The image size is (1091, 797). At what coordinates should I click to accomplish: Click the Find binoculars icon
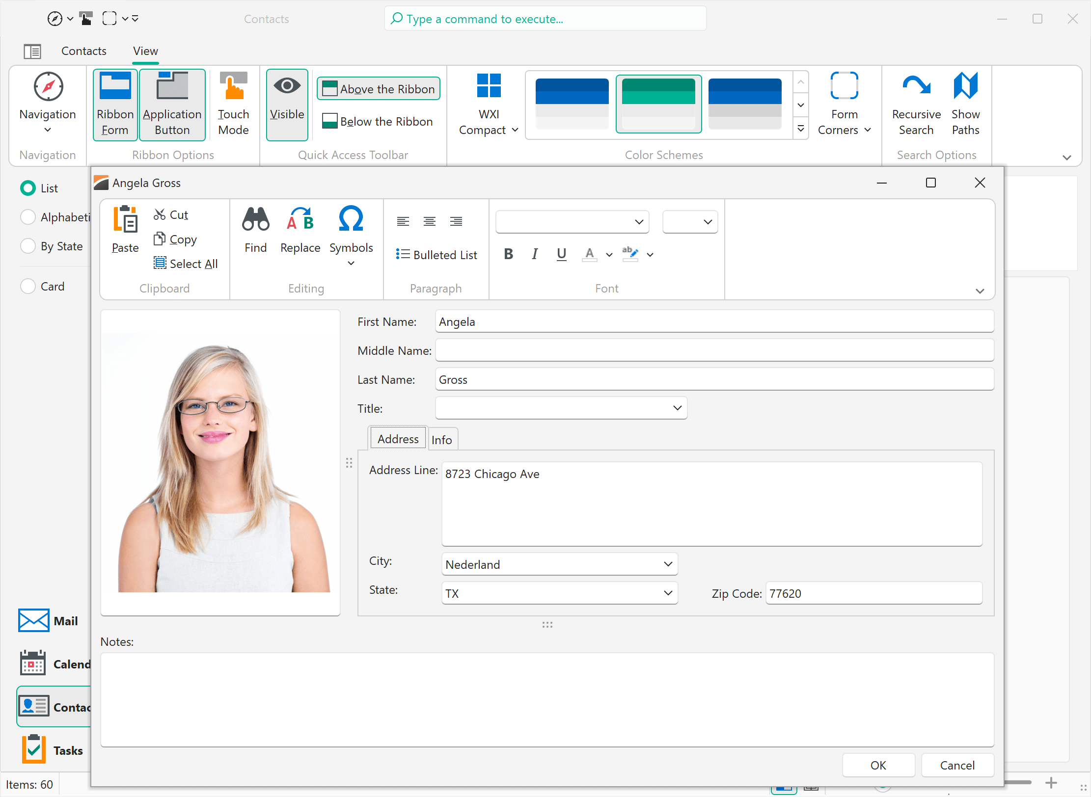click(x=255, y=219)
